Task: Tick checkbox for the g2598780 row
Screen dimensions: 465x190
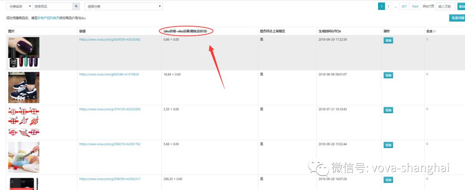Action: click(x=428, y=179)
